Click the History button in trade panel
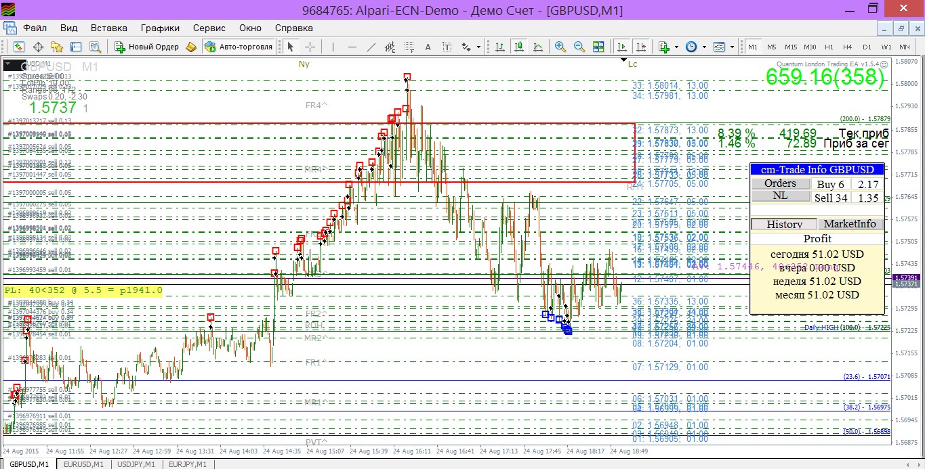Image resolution: width=925 pixels, height=469 pixels. pyautogui.click(x=784, y=224)
